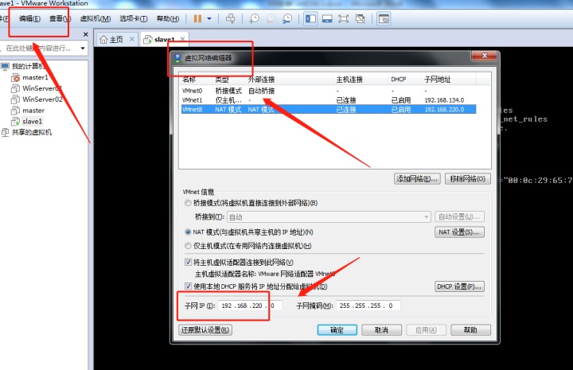Toggle the library sidebar view icon
Screen dimensions: 573x370
tap(310, 18)
